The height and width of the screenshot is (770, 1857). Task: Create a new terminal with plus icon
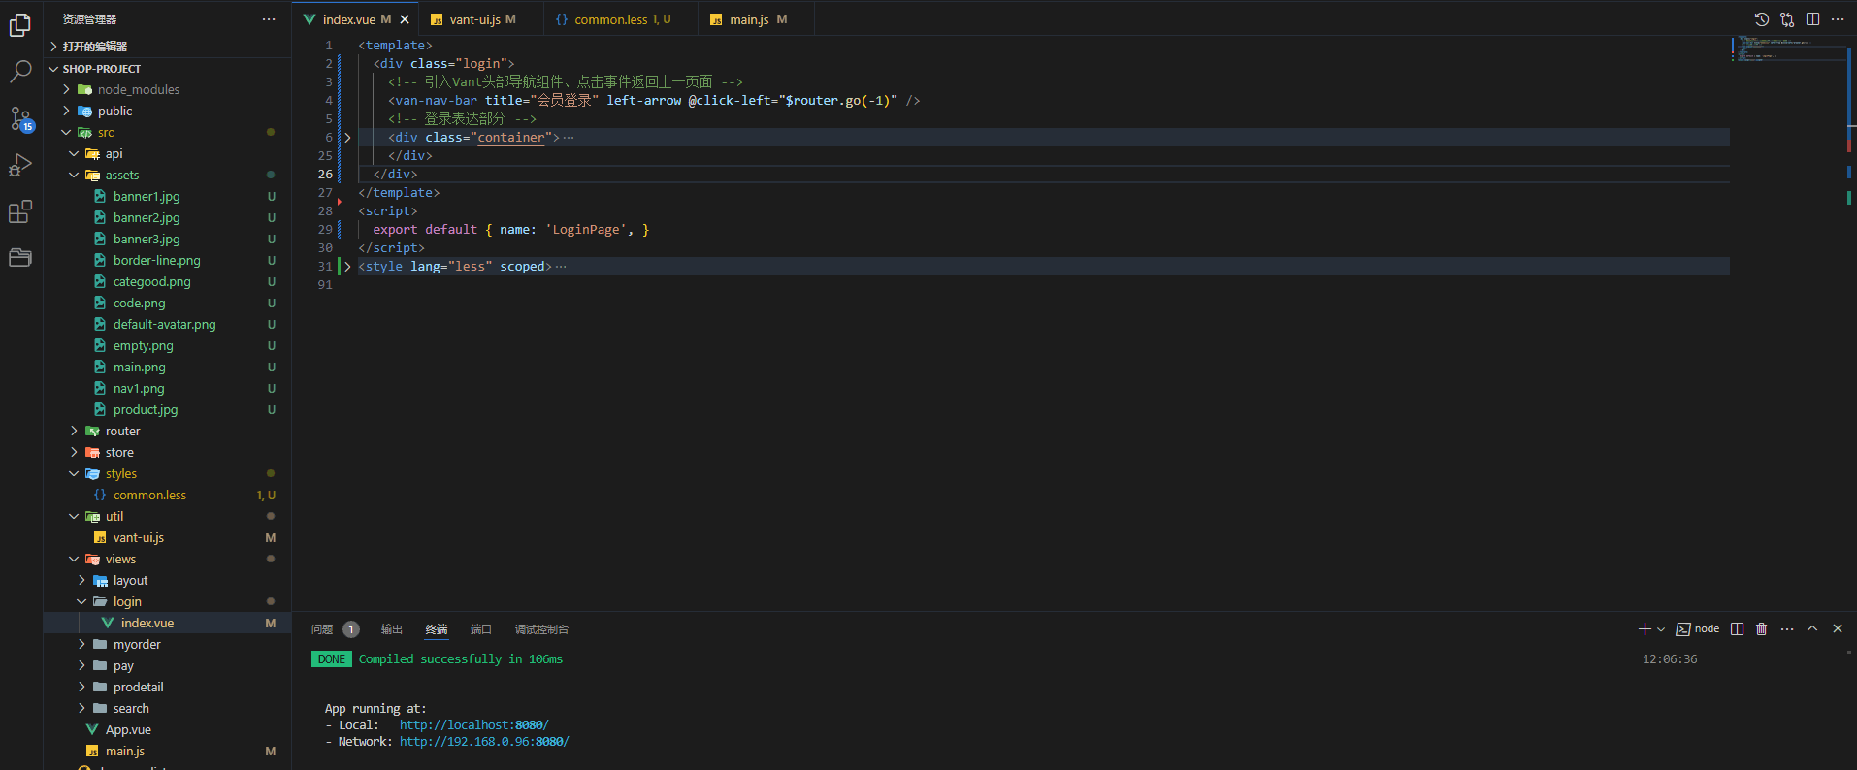pyautogui.click(x=1645, y=629)
